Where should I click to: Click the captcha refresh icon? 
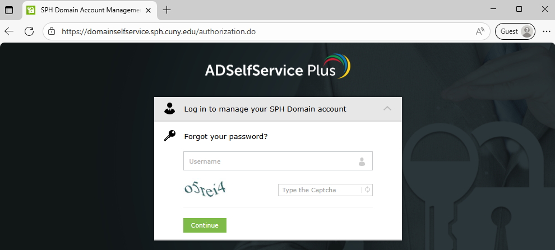(x=367, y=190)
